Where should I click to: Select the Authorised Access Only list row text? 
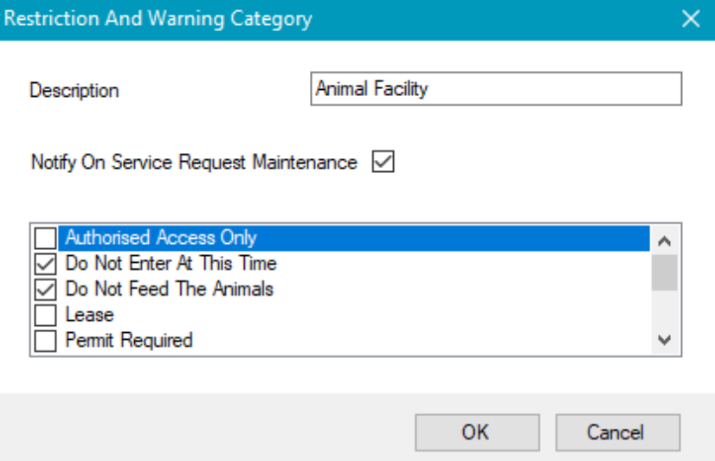161,237
